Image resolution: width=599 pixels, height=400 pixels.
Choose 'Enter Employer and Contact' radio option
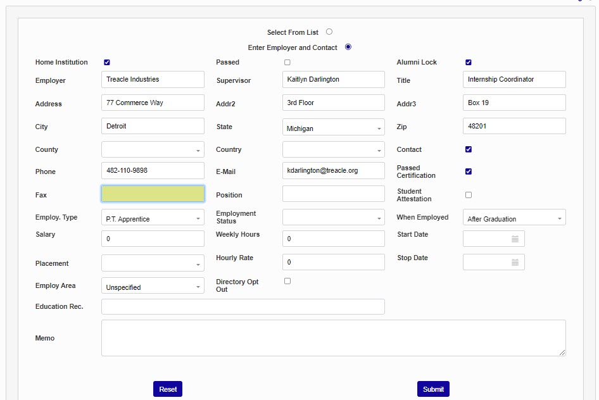(348, 47)
